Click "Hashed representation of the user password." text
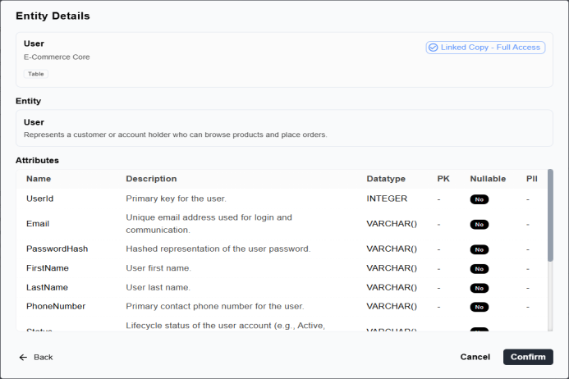Screen dimensions: 569x379 218,249
